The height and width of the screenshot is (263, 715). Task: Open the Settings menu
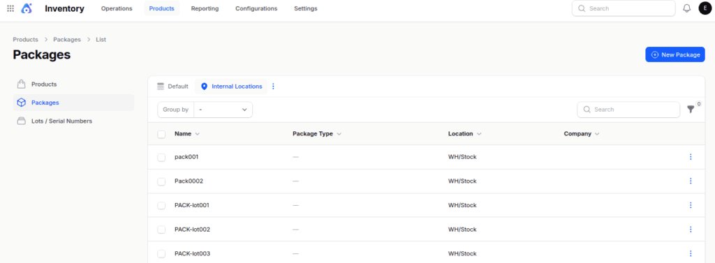point(306,8)
